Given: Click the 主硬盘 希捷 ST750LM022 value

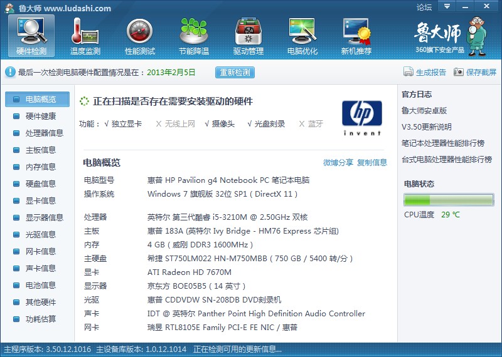Looking at the screenshot, I should [x=250, y=259].
